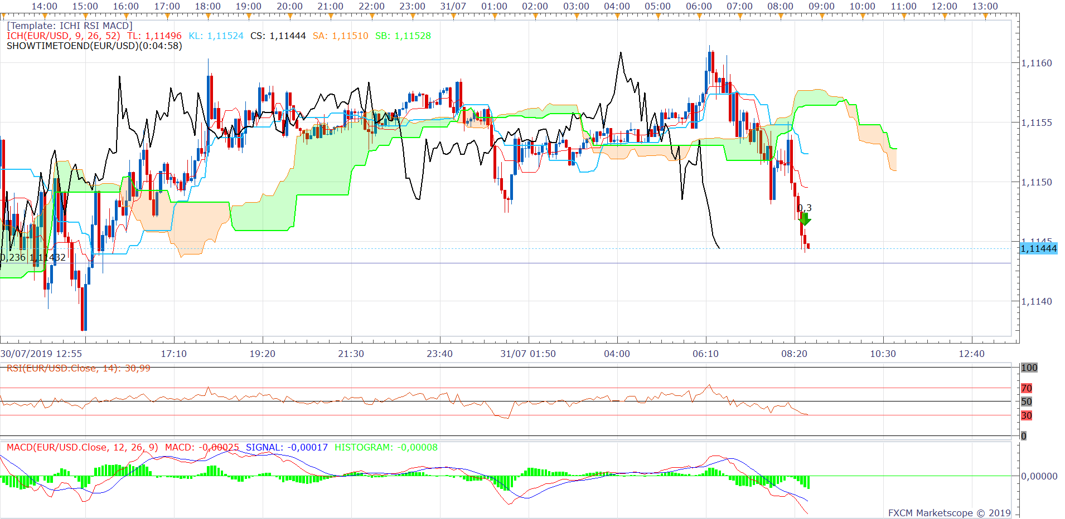The height and width of the screenshot is (519, 1065).
Task: Select the 13:00 label on the hourly ruler
Action: click(985, 6)
